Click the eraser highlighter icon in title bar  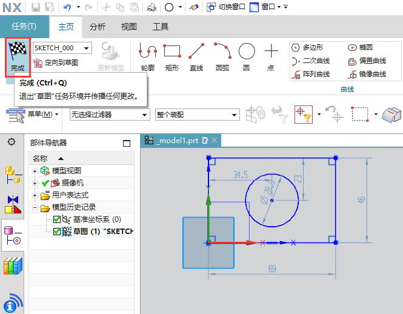pyautogui.click(x=193, y=7)
